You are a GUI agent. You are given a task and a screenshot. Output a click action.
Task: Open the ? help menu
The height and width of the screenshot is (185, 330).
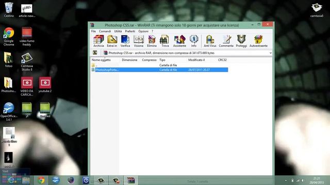tap(152, 31)
